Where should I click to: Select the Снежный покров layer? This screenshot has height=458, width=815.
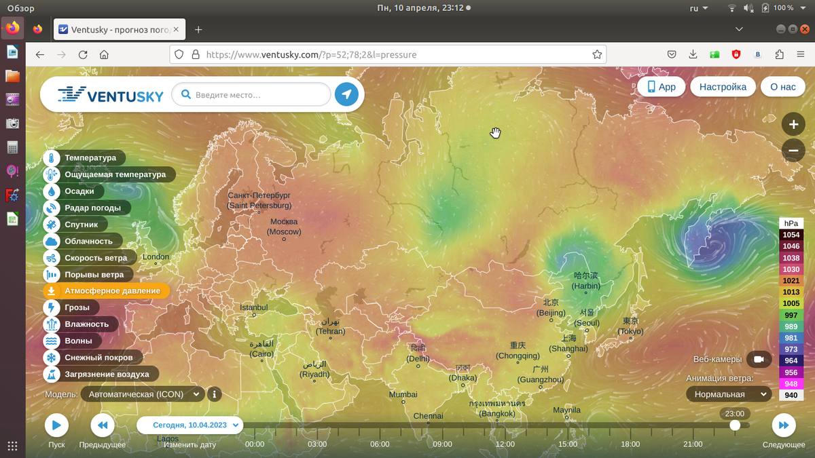point(92,358)
